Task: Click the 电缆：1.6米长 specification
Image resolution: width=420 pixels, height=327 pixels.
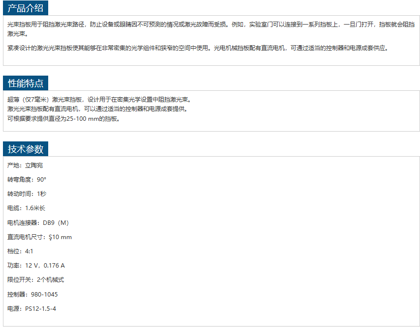Action: pyautogui.click(x=26, y=208)
